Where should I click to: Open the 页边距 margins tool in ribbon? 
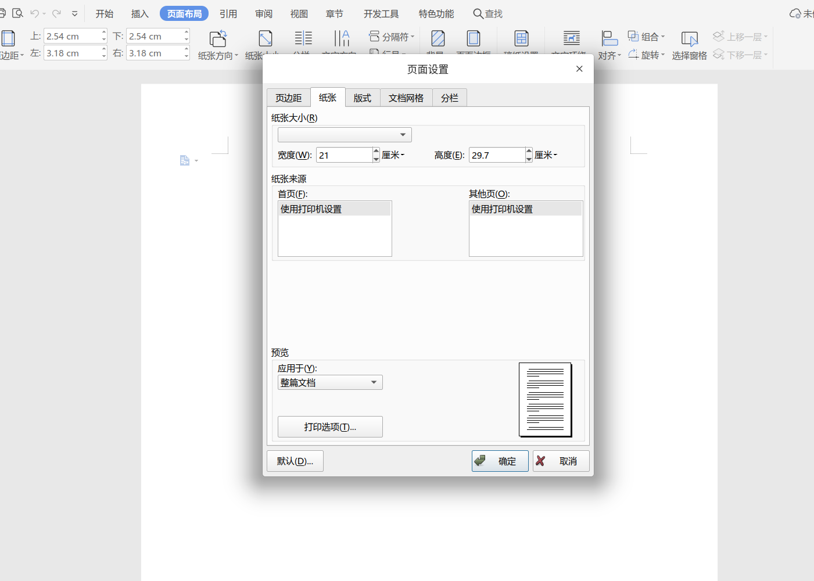[10, 44]
